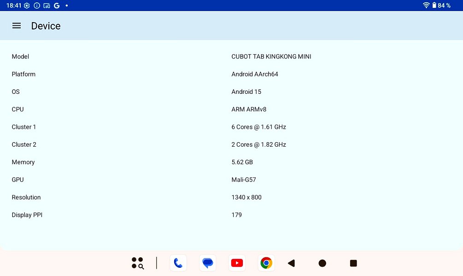Select the Memory row label
This screenshot has height=276, width=463.
click(x=23, y=162)
